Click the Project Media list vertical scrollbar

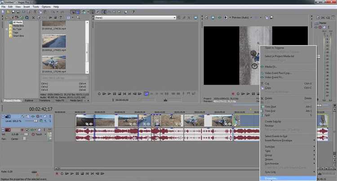tap(87, 47)
